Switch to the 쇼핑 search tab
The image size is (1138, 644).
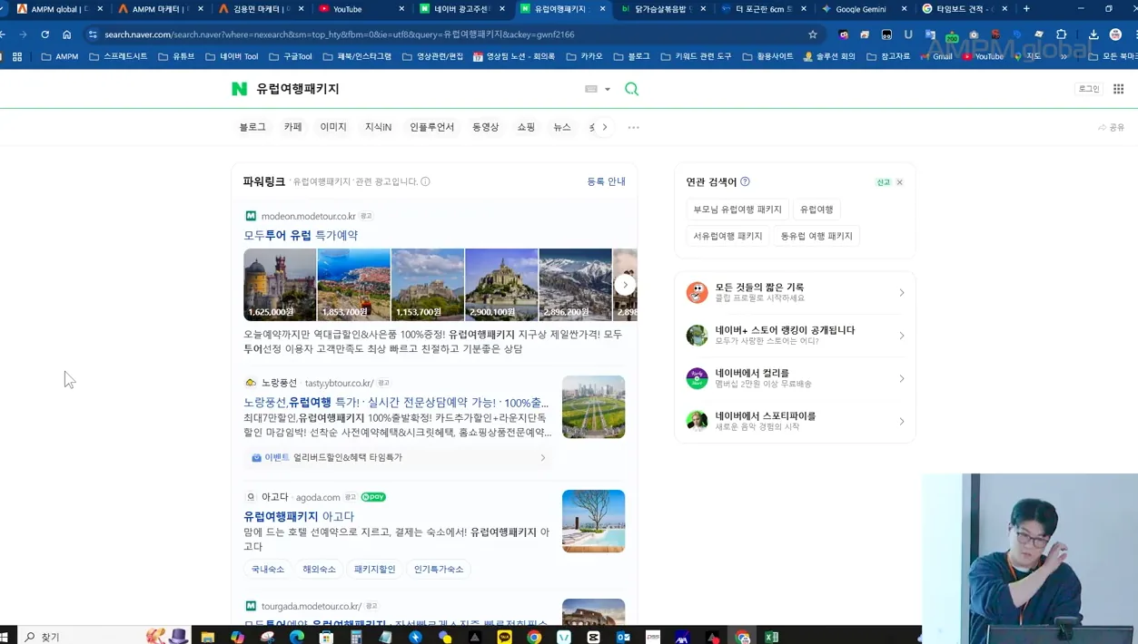pyautogui.click(x=526, y=127)
